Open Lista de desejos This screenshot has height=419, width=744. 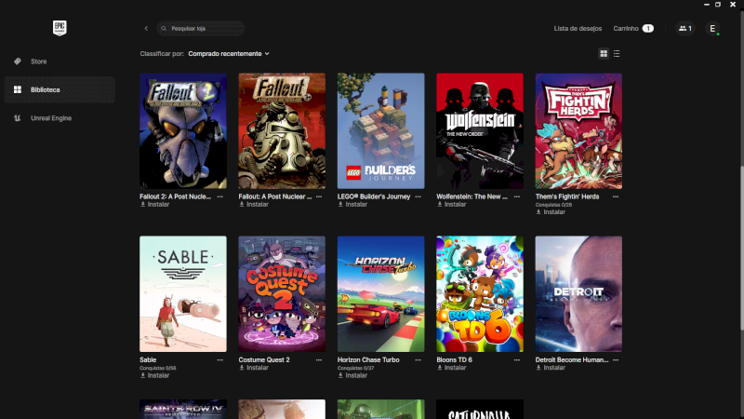point(579,29)
